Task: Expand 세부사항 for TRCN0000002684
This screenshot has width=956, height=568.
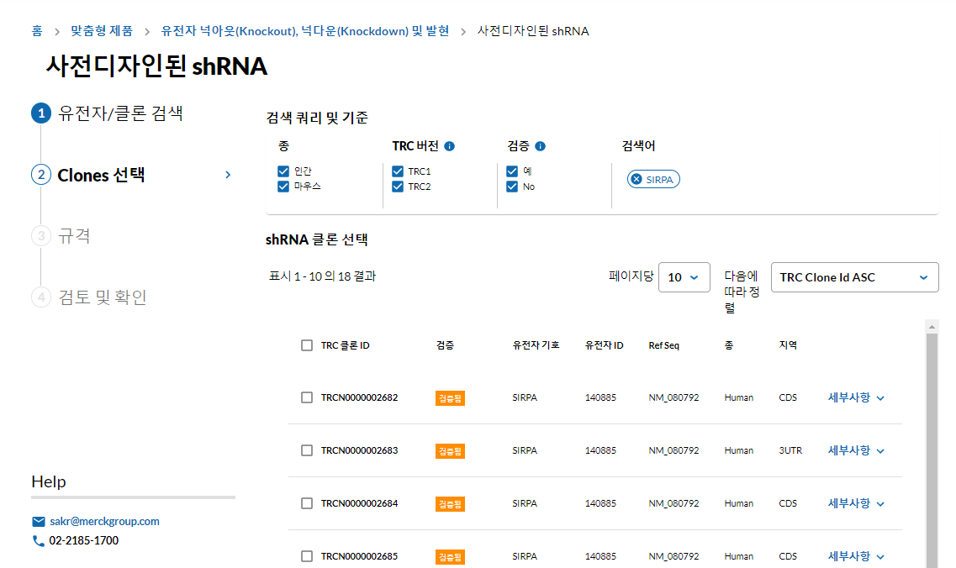Action: (856, 503)
